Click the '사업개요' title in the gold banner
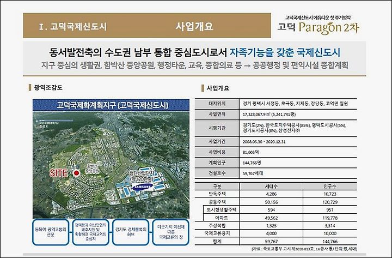The image size is (392, 258). tap(194, 26)
